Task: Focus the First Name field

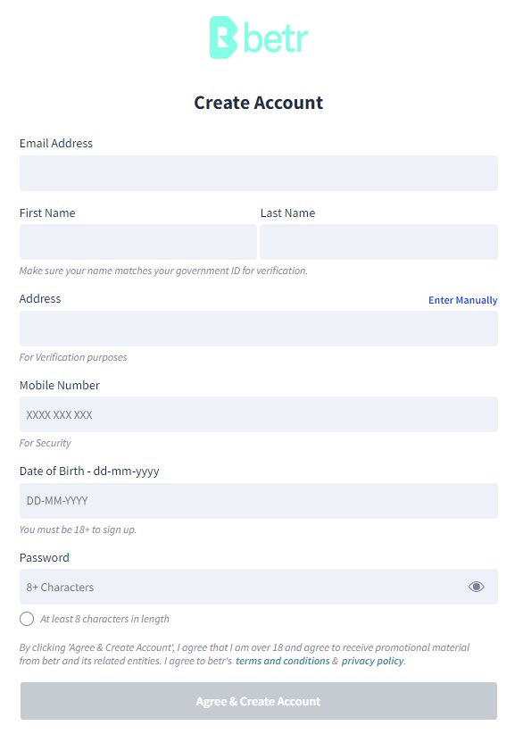Action: click(x=138, y=242)
